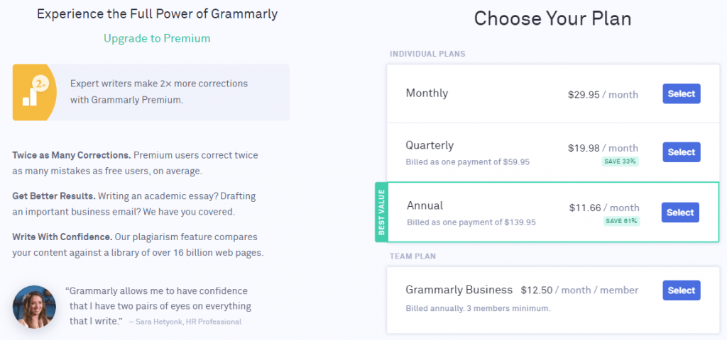Click the $11.66 / month price

[x=604, y=208]
